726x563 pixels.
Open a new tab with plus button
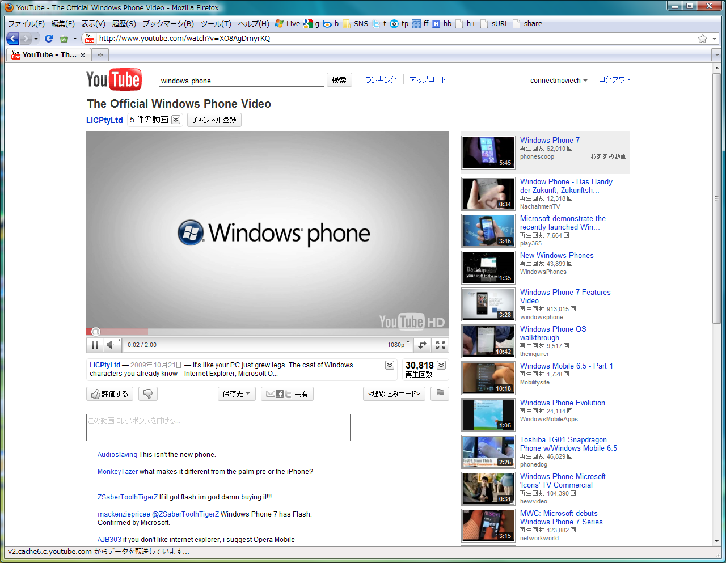(x=100, y=55)
